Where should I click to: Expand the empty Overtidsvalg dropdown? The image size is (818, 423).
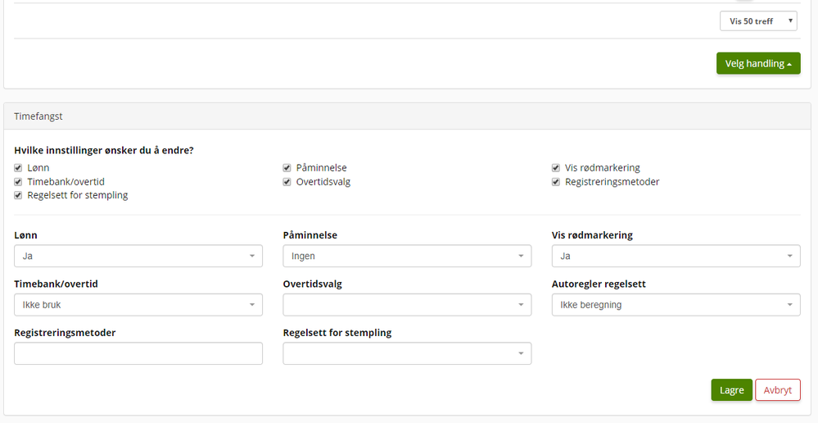(407, 305)
